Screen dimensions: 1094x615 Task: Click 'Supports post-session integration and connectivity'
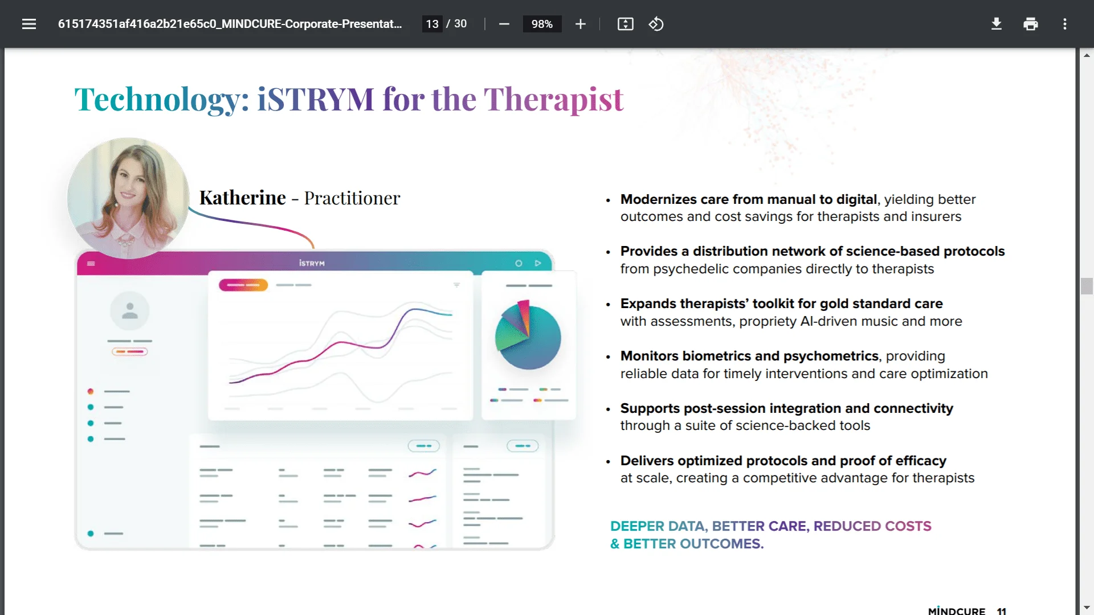coord(787,408)
